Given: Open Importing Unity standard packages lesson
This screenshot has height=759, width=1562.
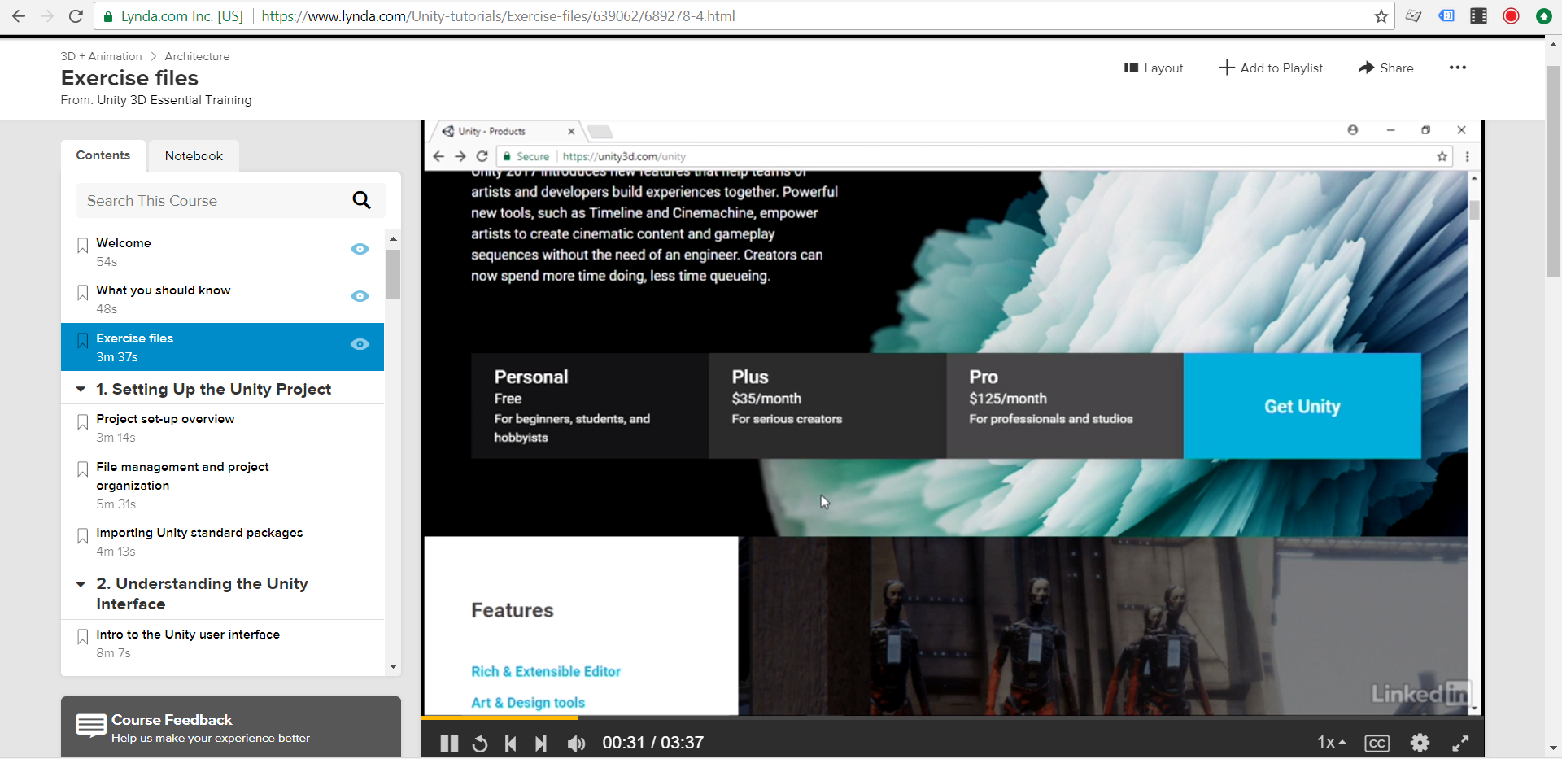Looking at the screenshot, I should [199, 532].
